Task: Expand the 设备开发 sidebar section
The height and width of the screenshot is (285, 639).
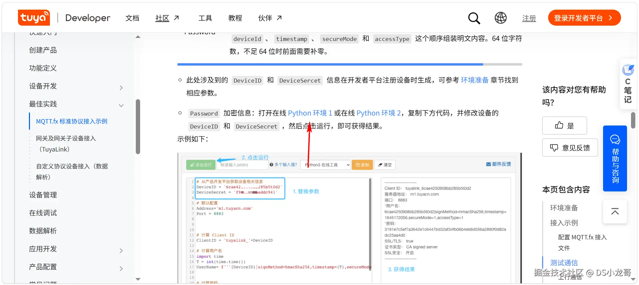Action: [121, 88]
